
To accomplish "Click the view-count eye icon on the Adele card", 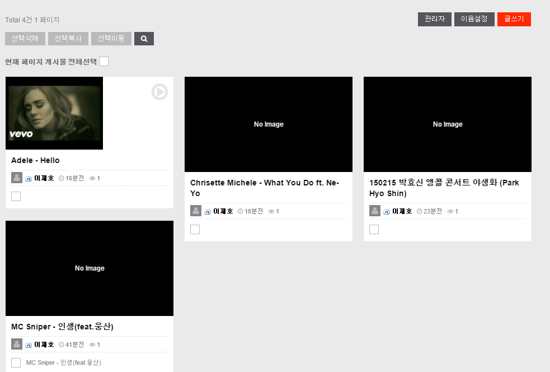I will pos(92,179).
